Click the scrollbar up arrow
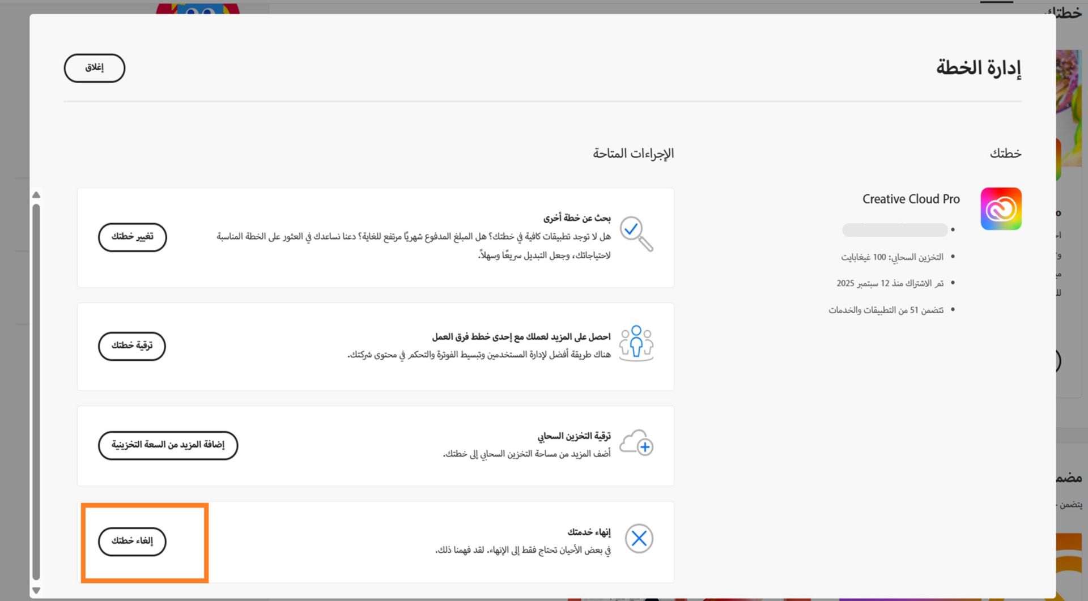The width and height of the screenshot is (1088, 601). 36,195
